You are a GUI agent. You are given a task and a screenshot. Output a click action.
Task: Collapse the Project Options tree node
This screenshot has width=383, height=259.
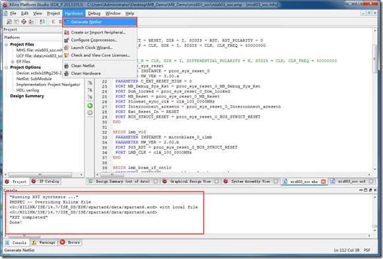point(7,67)
